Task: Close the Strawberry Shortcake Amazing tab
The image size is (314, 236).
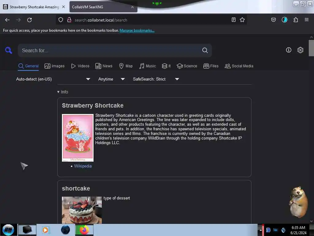Action: coord(63,7)
